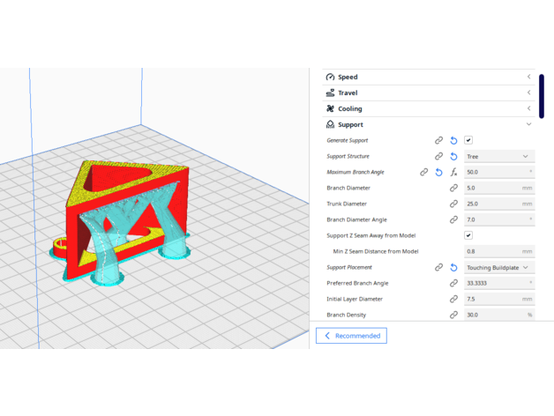The width and height of the screenshot is (554, 416).
Task: Collapse the Support settings section
Action: 428,124
